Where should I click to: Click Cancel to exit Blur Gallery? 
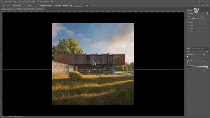(87, 6)
